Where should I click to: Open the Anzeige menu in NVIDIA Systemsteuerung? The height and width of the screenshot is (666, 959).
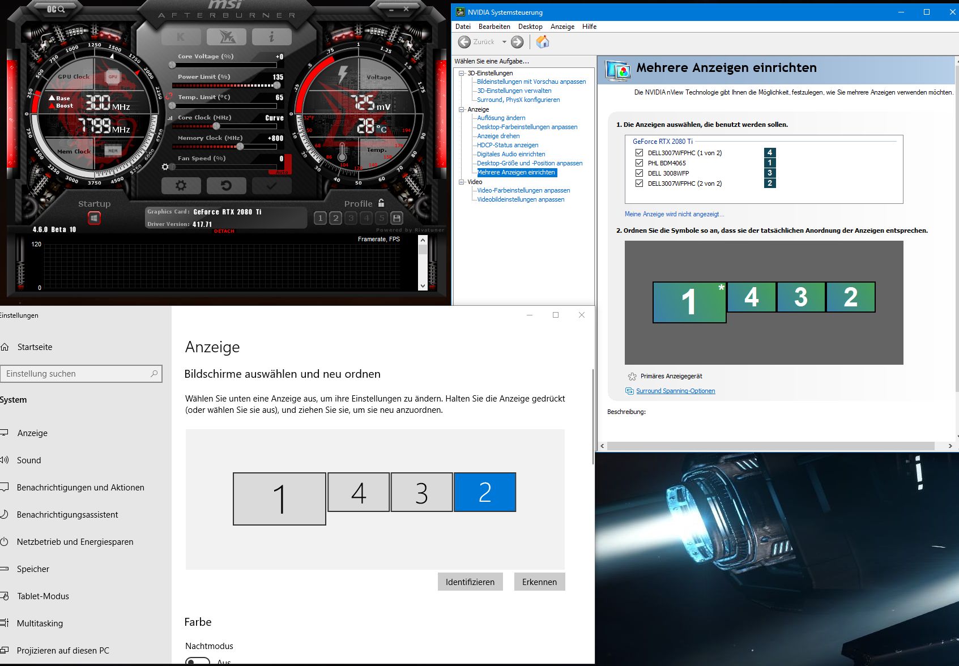[x=562, y=27]
